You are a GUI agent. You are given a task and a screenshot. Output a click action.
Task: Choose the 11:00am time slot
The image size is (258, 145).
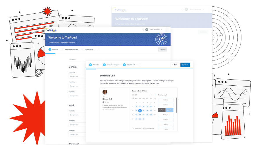(x=166, y=105)
